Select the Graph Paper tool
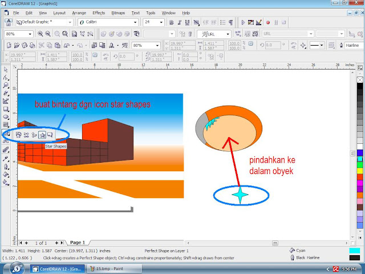 point(6,124)
